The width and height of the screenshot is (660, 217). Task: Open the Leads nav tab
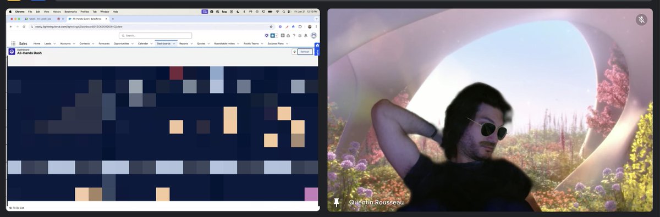pyautogui.click(x=48, y=43)
